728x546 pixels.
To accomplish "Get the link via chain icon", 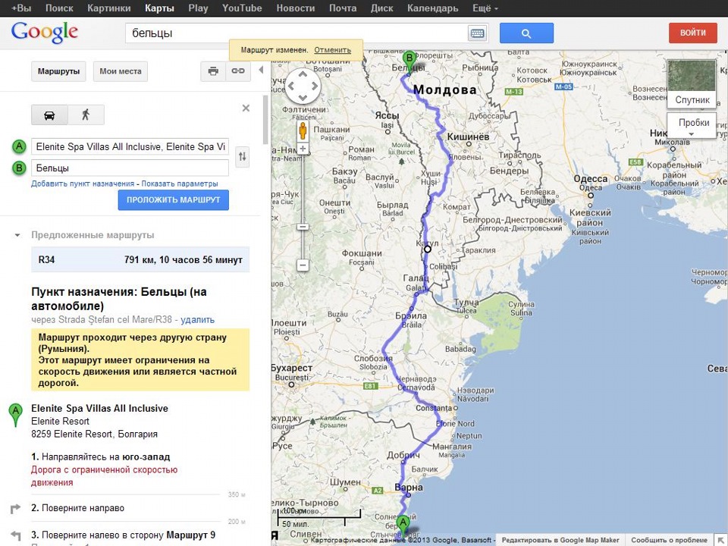I will coord(238,71).
